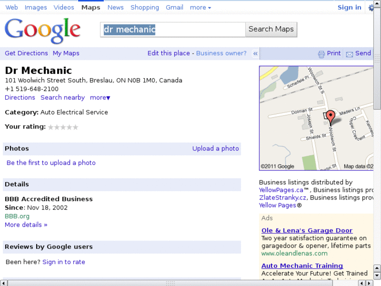This screenshot has width=381, height=286.
Task: Click the Reviews by Google users header
Action: click(x=122, y=247)
